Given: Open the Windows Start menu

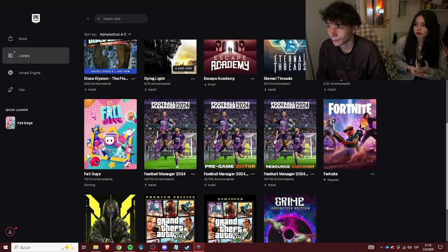Looking at the screenshot, I should [x=5, y=247].
